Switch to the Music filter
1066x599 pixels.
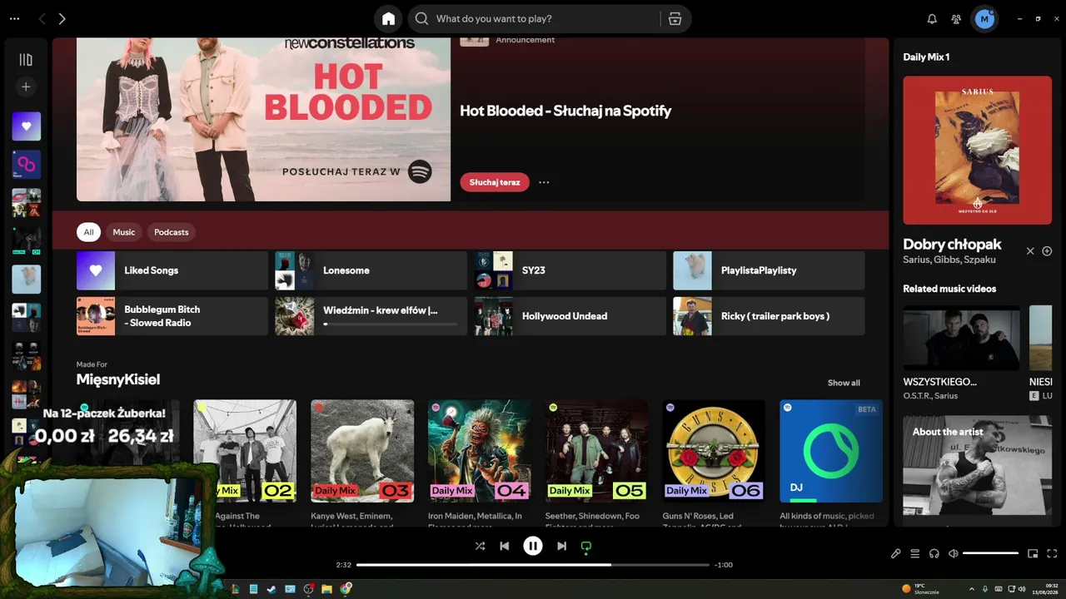(124, 232)
